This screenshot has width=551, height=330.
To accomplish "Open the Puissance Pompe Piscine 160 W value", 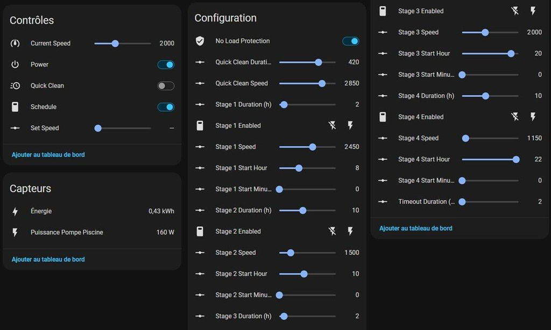I will tap(165, 232).
